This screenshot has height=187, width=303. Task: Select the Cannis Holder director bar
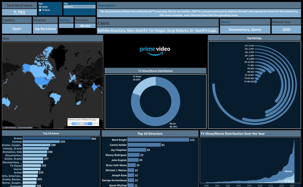click(144, 145)
